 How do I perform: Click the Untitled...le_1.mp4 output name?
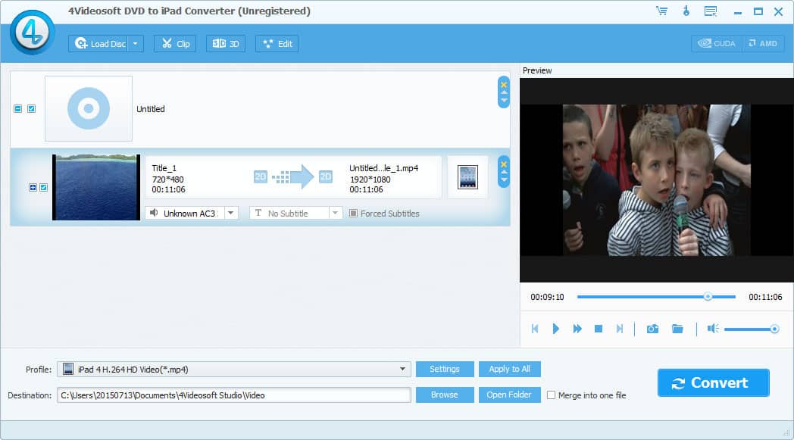(x=384, y=168)
